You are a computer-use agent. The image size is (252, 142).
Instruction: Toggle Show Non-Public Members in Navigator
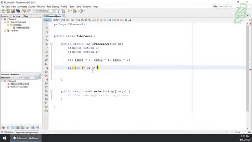(18, 127)
